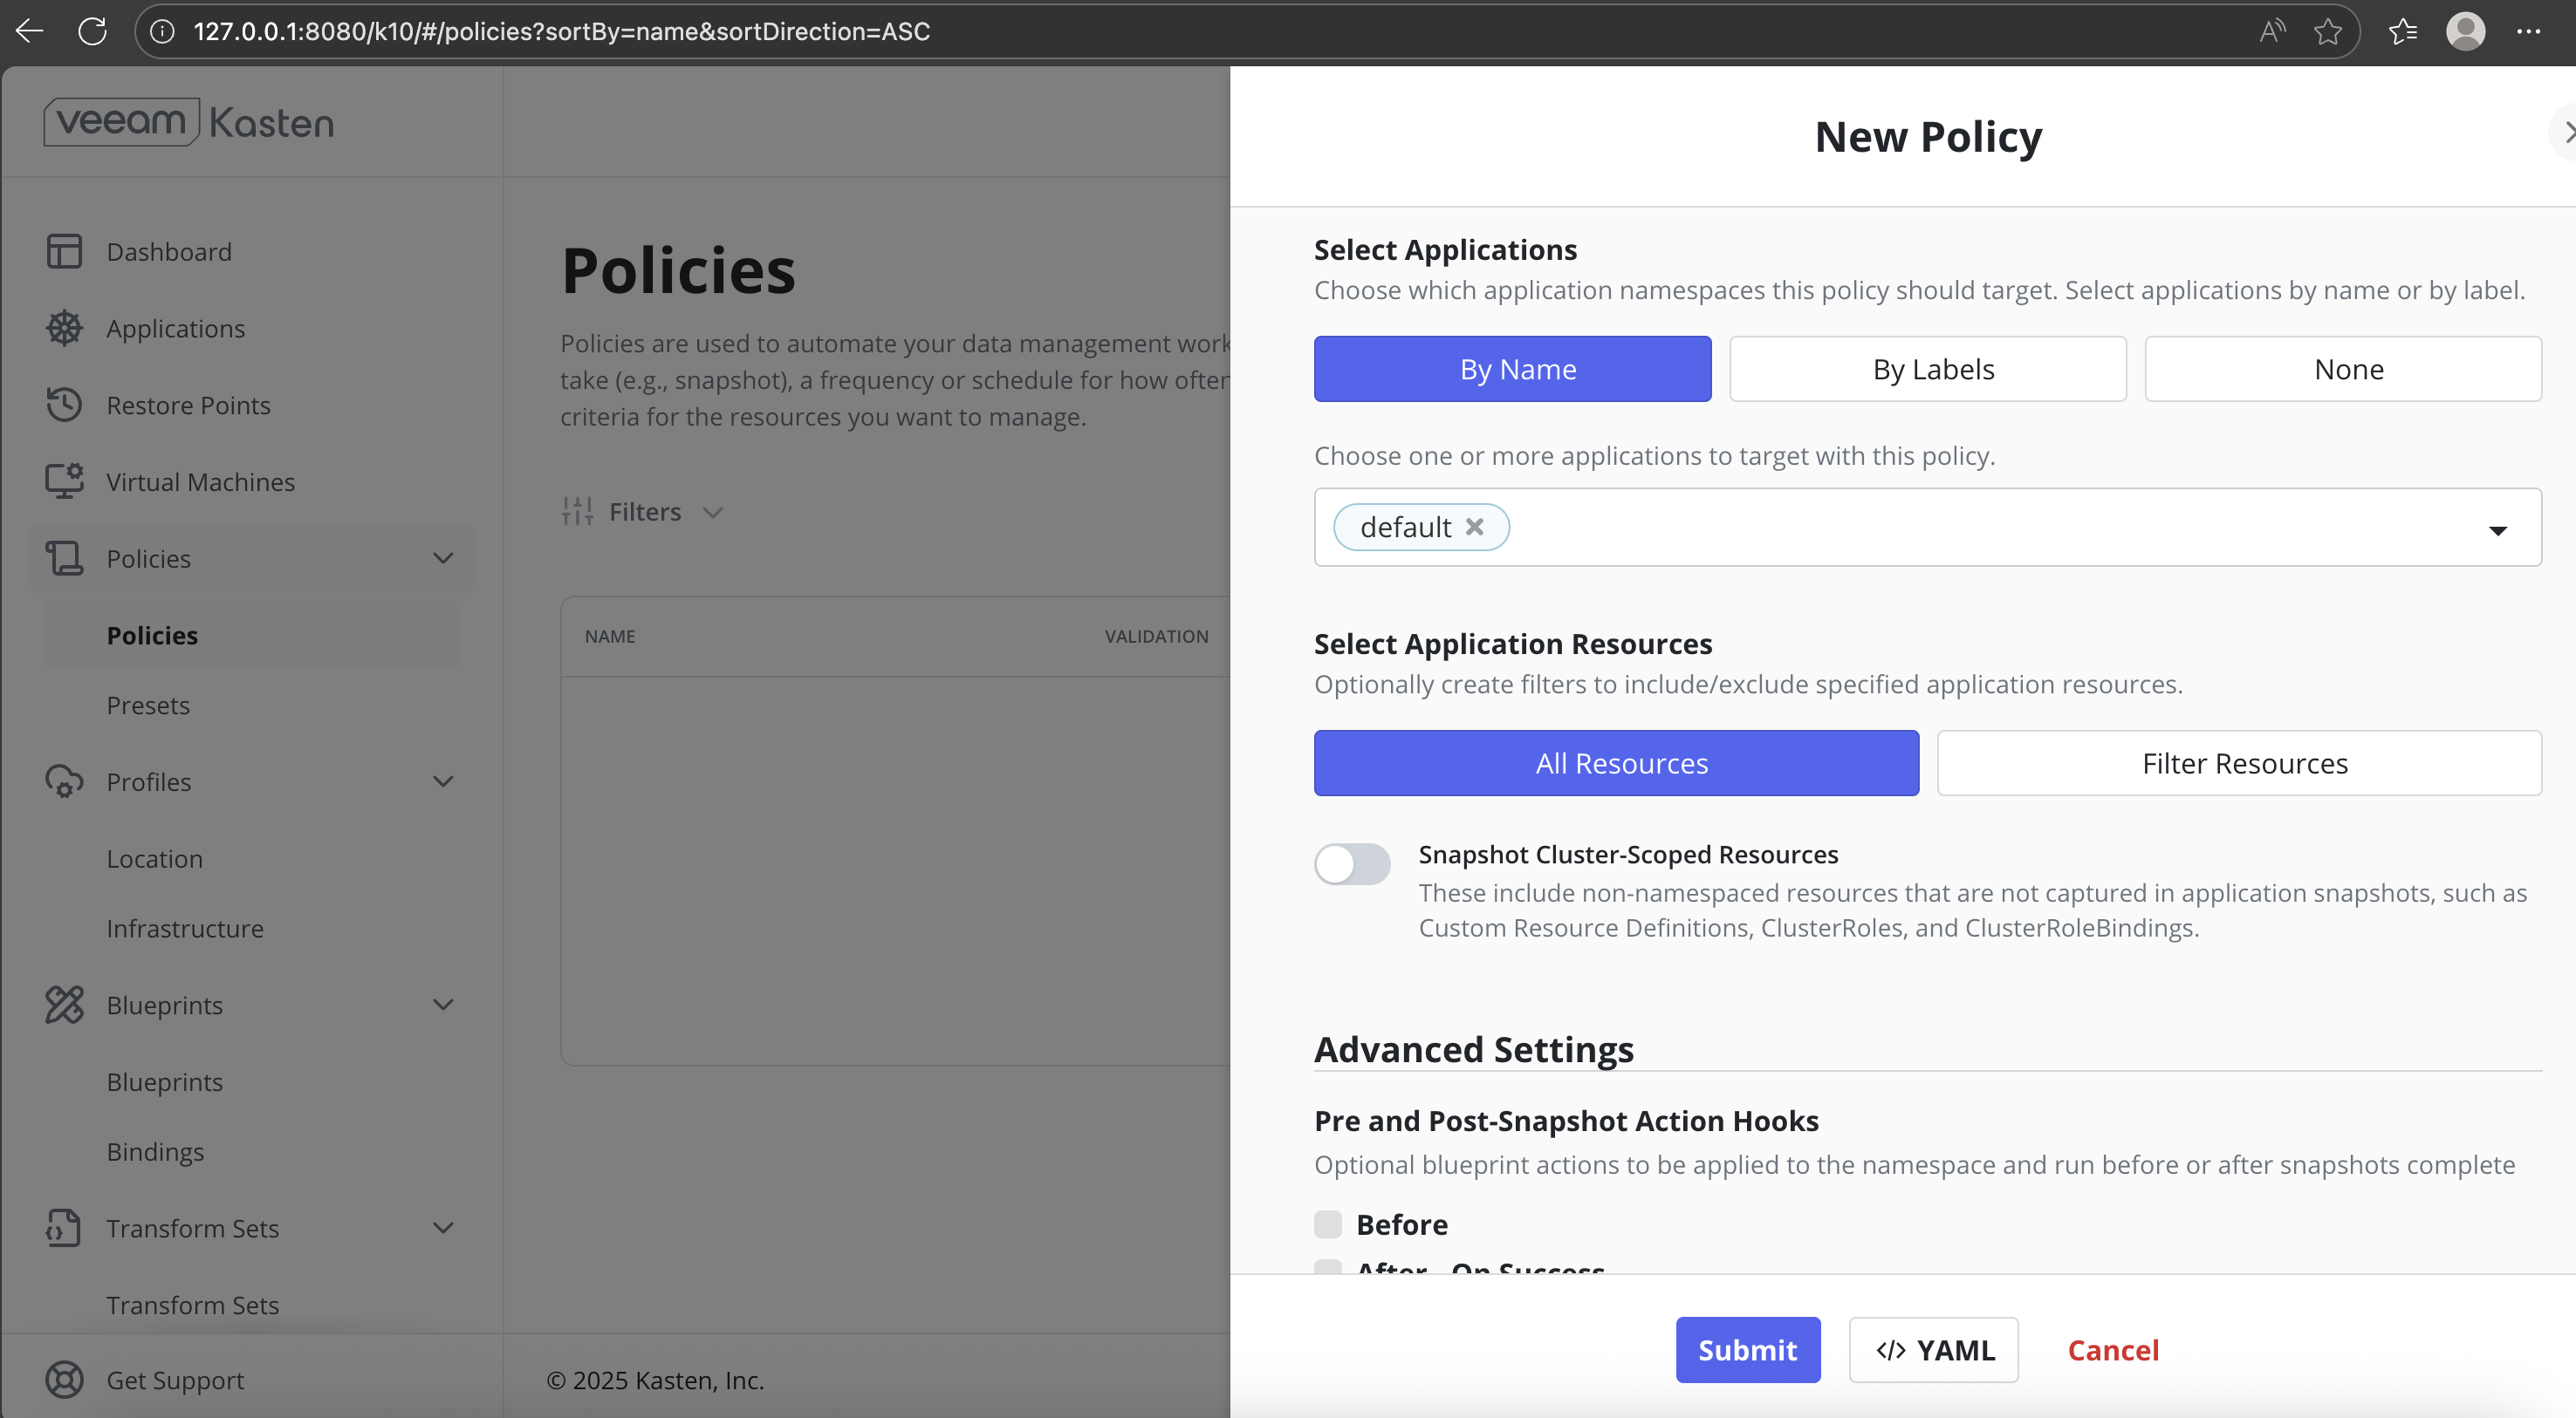Image resolution: width=2576 pixels, height=1418 pixels.
Task: Click the Get Support lifebuoy icon
Action: (64, 1379)
